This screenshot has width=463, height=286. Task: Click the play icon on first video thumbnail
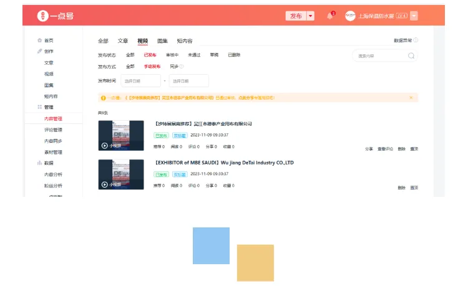[105, 146]
